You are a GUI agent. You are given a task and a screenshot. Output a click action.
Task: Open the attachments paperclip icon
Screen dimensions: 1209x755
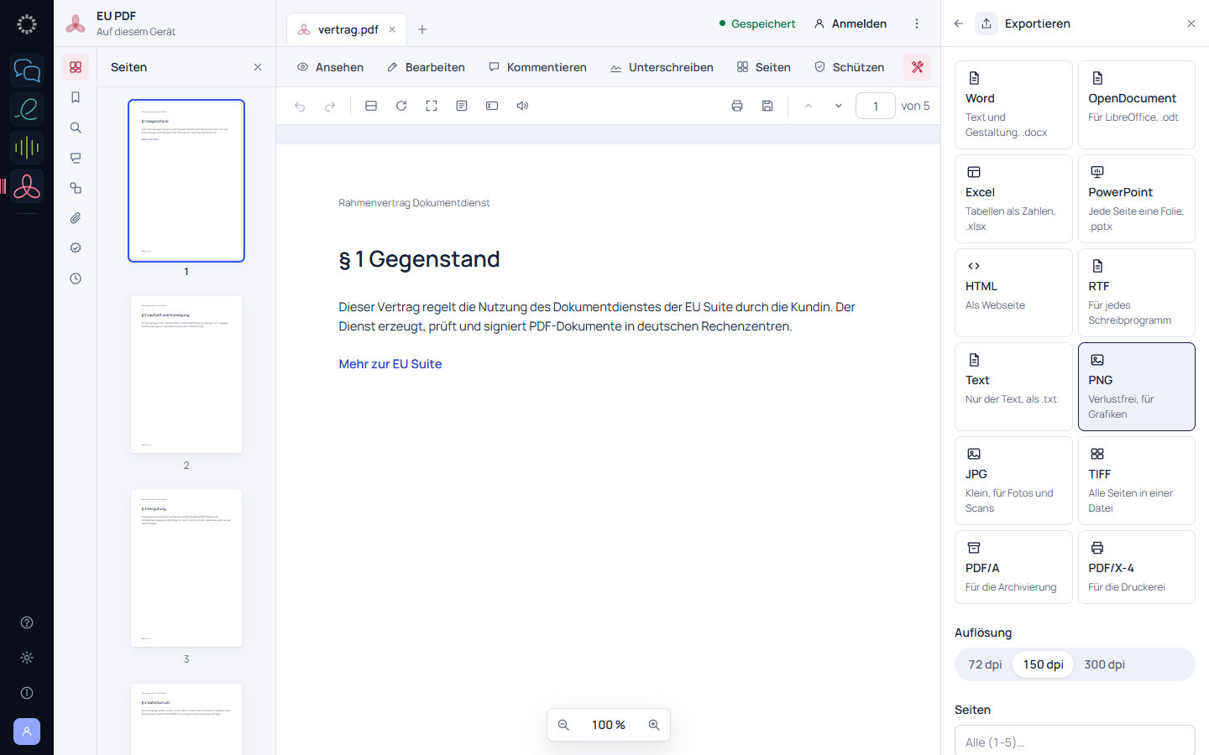(x=76, y=218)
